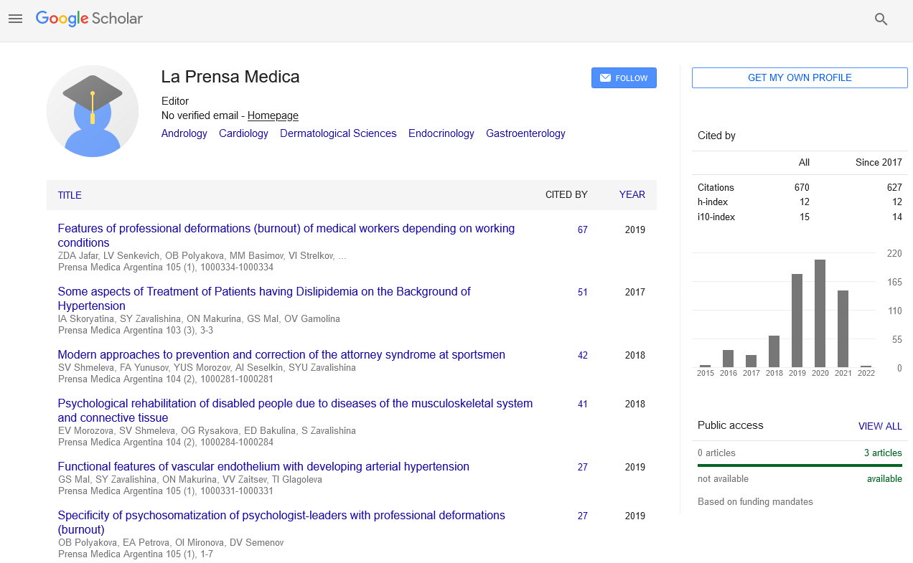This screenshot has width=913, height=563.
Task: Click the i10-index row label
Action: coord(716,217)
